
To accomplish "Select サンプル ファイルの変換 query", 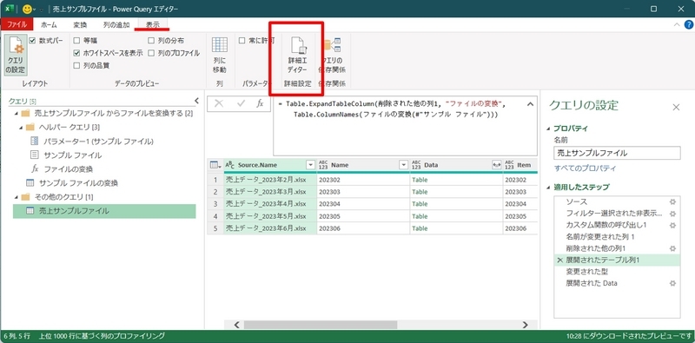I will [78, 183].
